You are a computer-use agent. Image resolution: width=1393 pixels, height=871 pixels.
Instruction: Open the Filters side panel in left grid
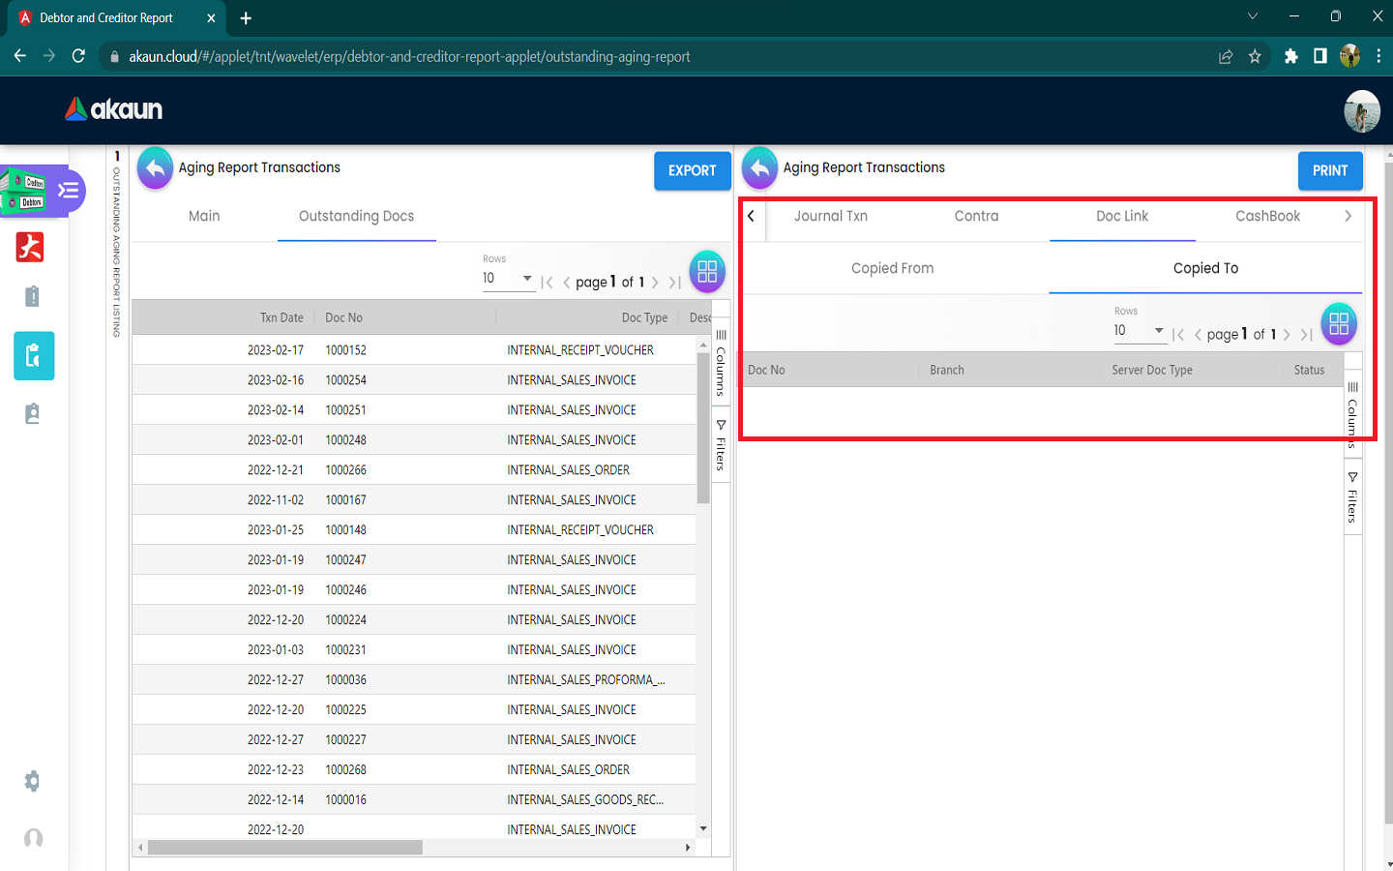721,445
